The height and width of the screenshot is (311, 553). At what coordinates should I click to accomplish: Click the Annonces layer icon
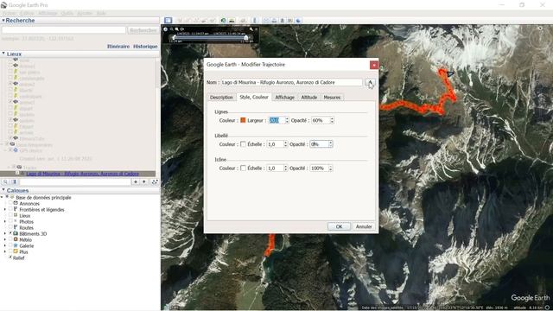coord(16,204)
